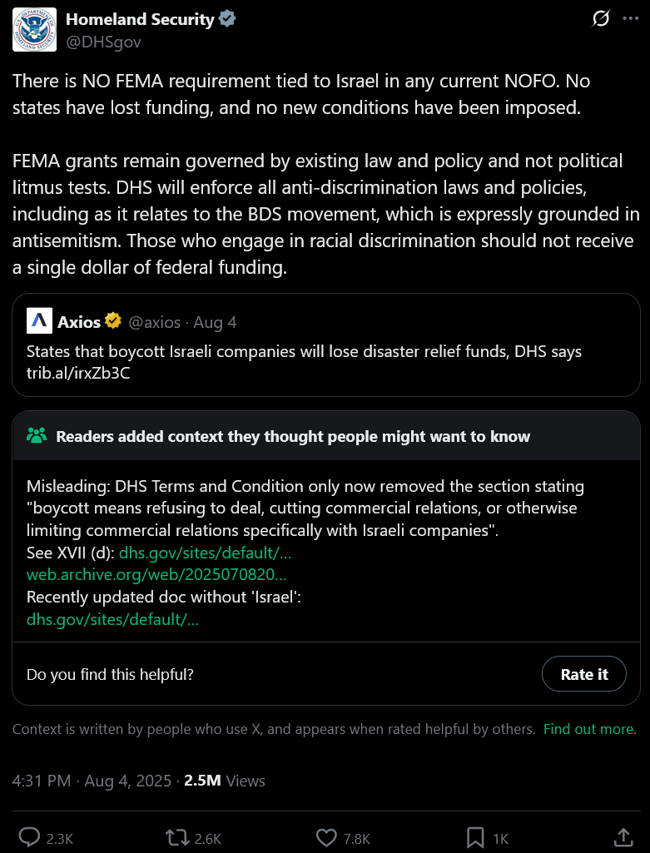Viewport: 650px width, 853px height.
Task: Open the quoted Axios post text
Action: tap(304, 362)
